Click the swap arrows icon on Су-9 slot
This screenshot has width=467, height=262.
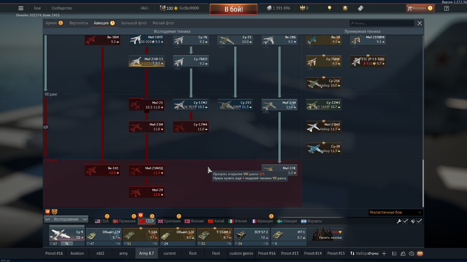[x=67, y=243]
